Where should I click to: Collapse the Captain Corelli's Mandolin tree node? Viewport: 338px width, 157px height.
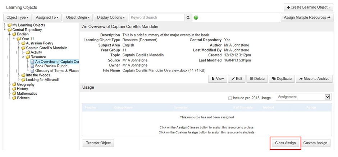tap(18, 48)
